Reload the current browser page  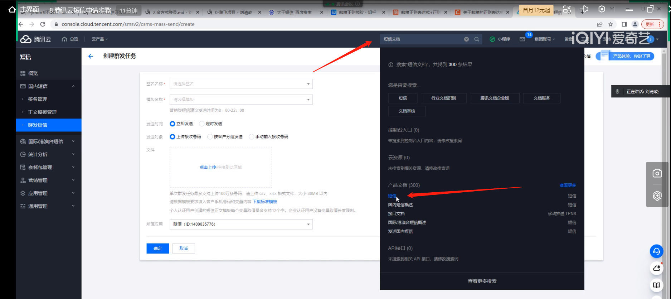43,24
